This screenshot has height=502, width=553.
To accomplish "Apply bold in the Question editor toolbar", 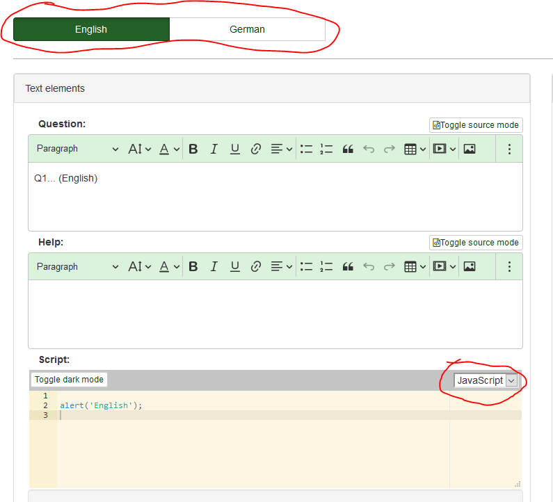I will point(193,149).
